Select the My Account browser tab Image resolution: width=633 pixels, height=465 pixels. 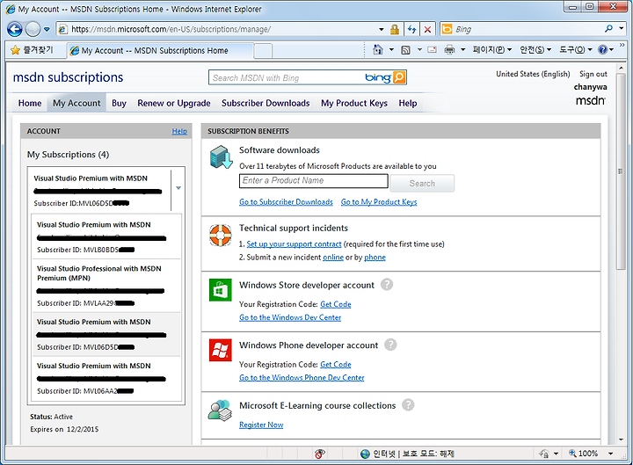160,50
